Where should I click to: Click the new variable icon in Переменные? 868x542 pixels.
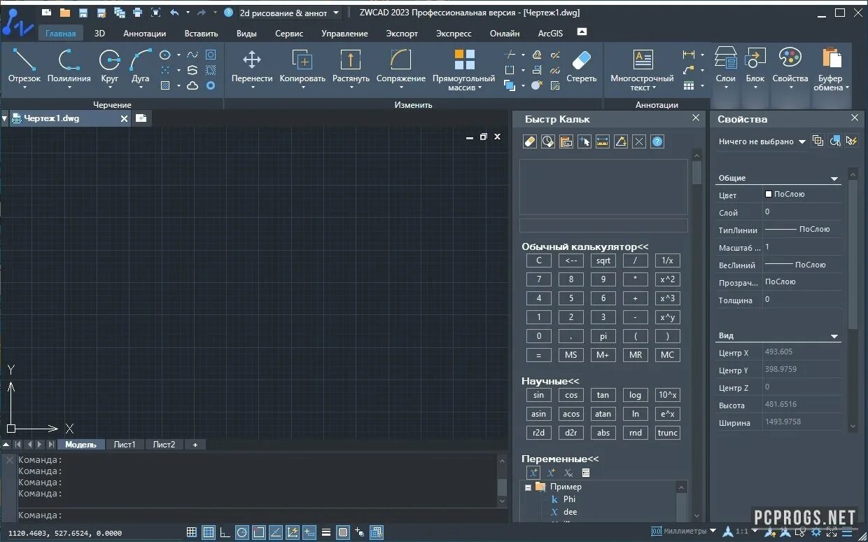click(x=533, y=473)
